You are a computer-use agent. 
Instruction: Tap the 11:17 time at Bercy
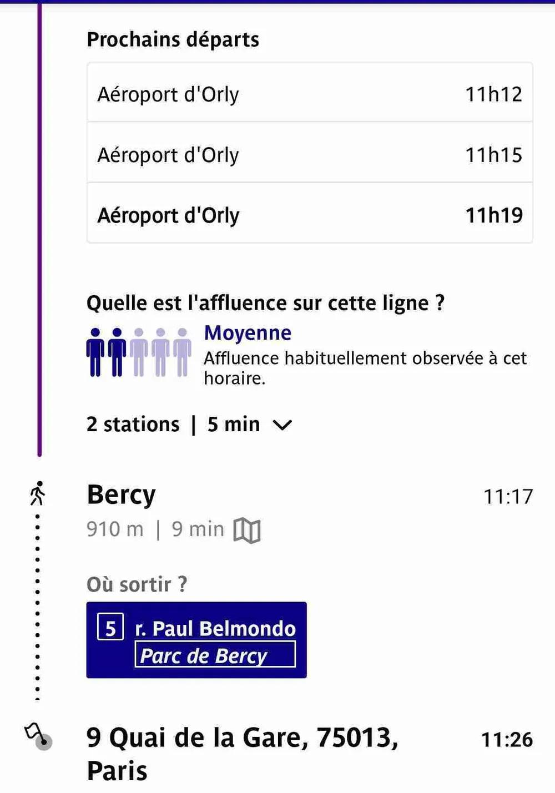(508, 497)
